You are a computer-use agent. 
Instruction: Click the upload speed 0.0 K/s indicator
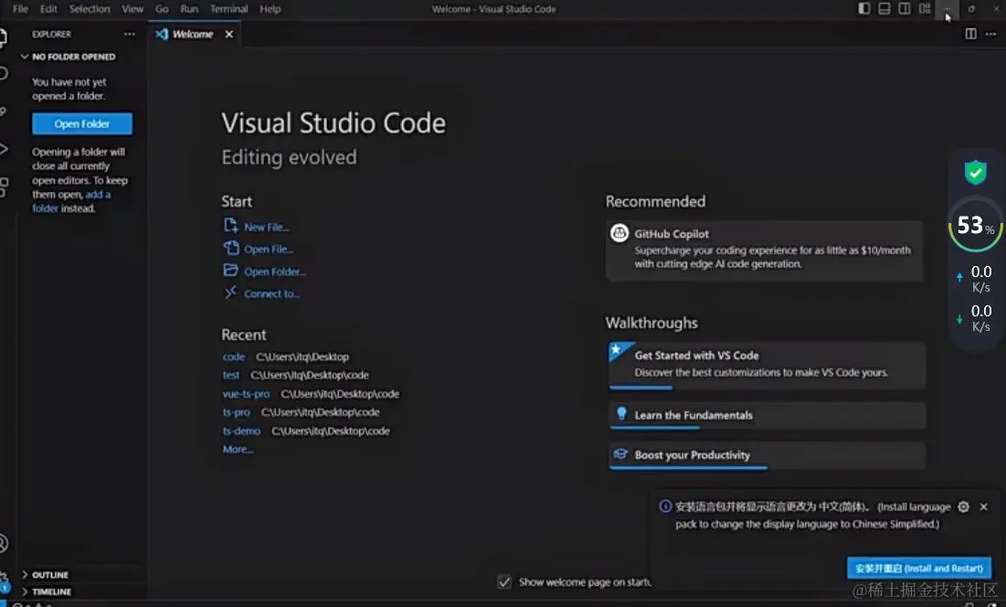coord(975,279)
